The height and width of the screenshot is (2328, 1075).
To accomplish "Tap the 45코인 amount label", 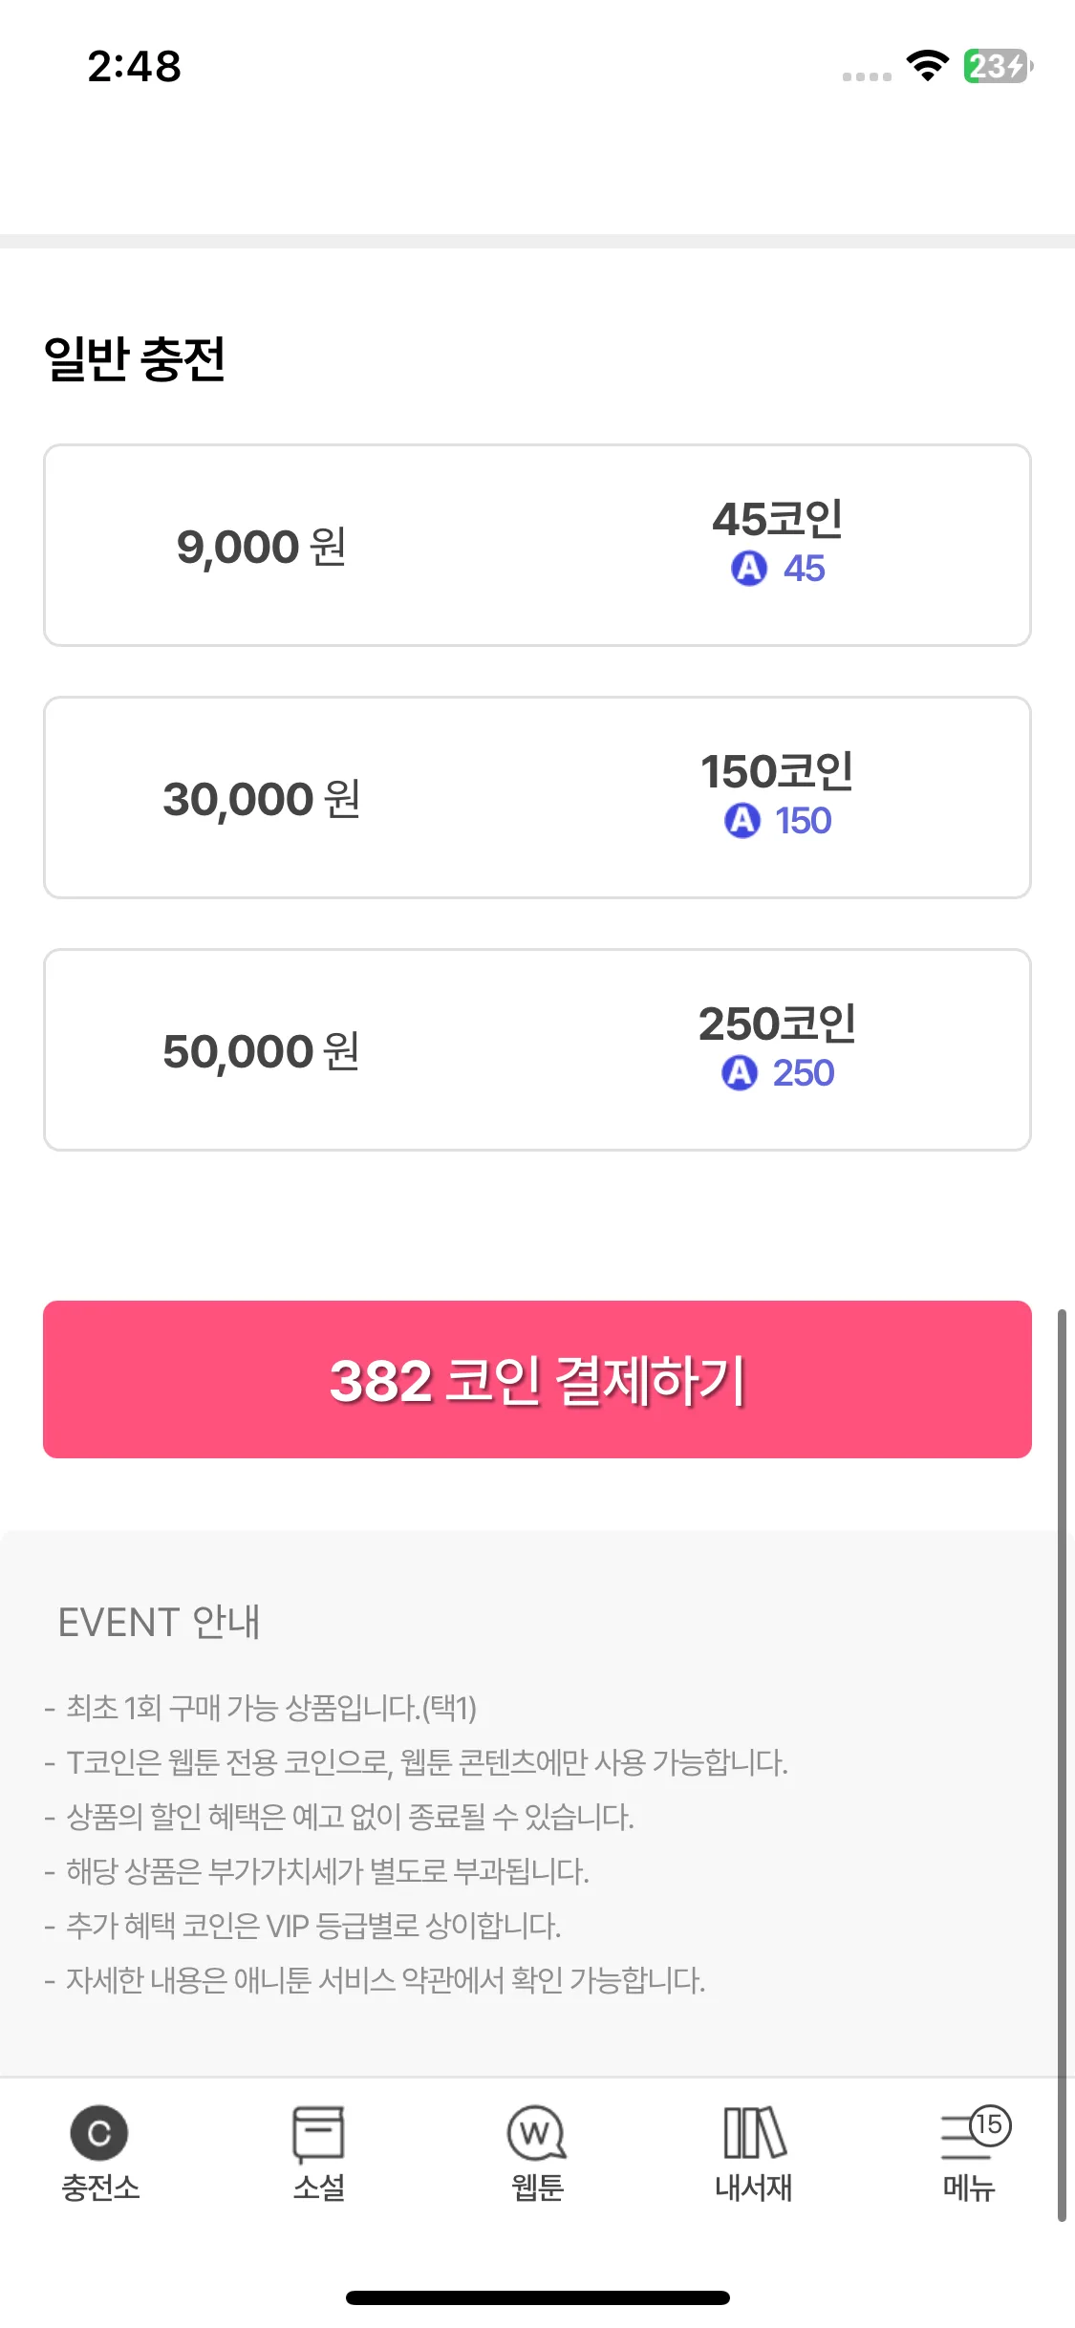I will 778,519.
